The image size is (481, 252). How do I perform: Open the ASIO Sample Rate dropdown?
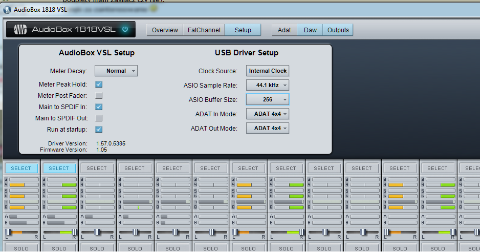268,86
